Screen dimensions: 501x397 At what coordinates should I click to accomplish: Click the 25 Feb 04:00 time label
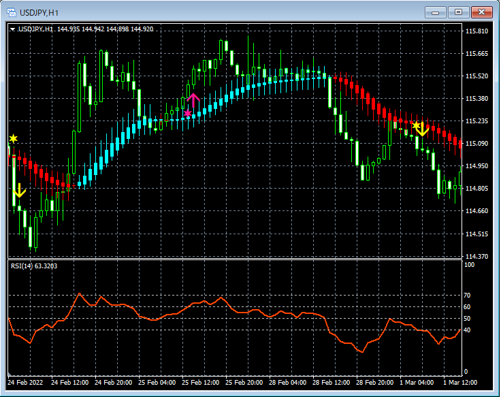click(157, 382)
